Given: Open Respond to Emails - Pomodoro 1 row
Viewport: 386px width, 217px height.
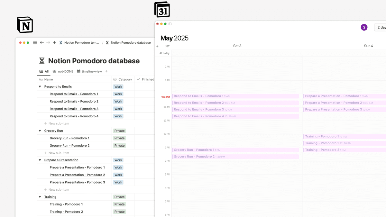Looking at the screenshot, I should click(x=74, y=94).
